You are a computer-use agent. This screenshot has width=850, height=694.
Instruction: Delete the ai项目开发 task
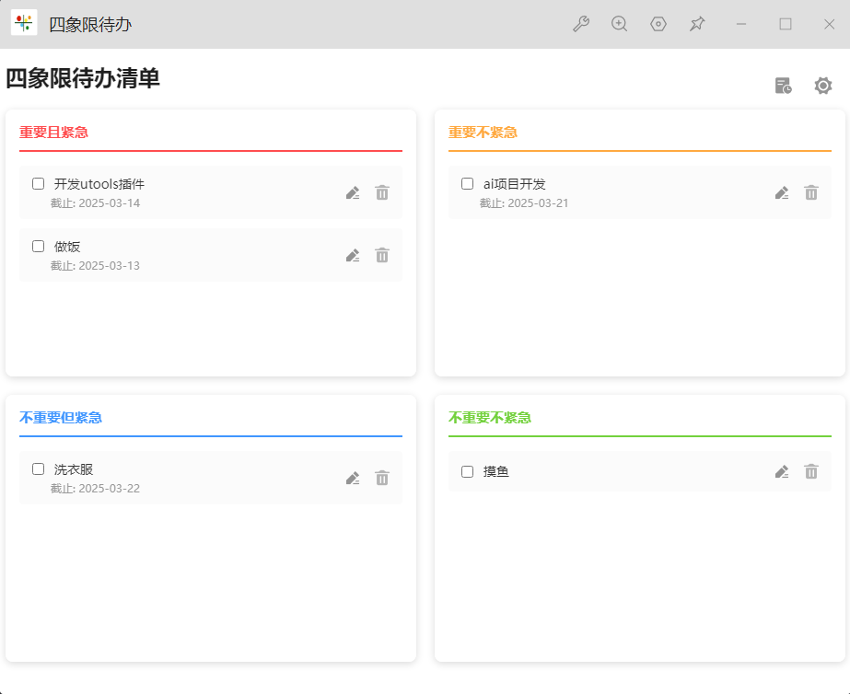point(811,193)
